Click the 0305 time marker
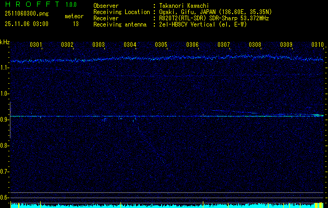 tap(161, 45)
